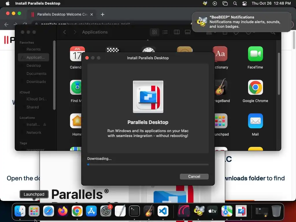296x222 pixels.
Task: Open Control Center in menu bar
Action: pos(245,3)
